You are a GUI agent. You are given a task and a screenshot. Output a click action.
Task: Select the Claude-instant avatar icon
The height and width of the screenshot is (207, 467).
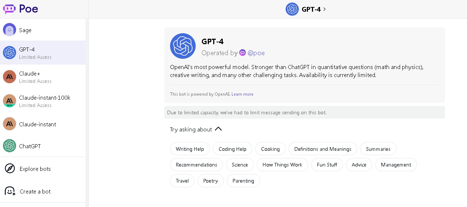click(x=10, y=124)
